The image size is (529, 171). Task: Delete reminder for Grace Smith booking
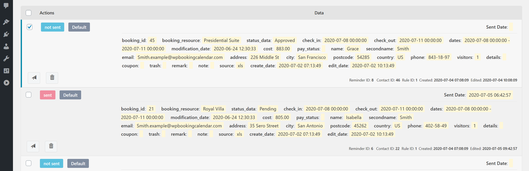coord(52,78)
